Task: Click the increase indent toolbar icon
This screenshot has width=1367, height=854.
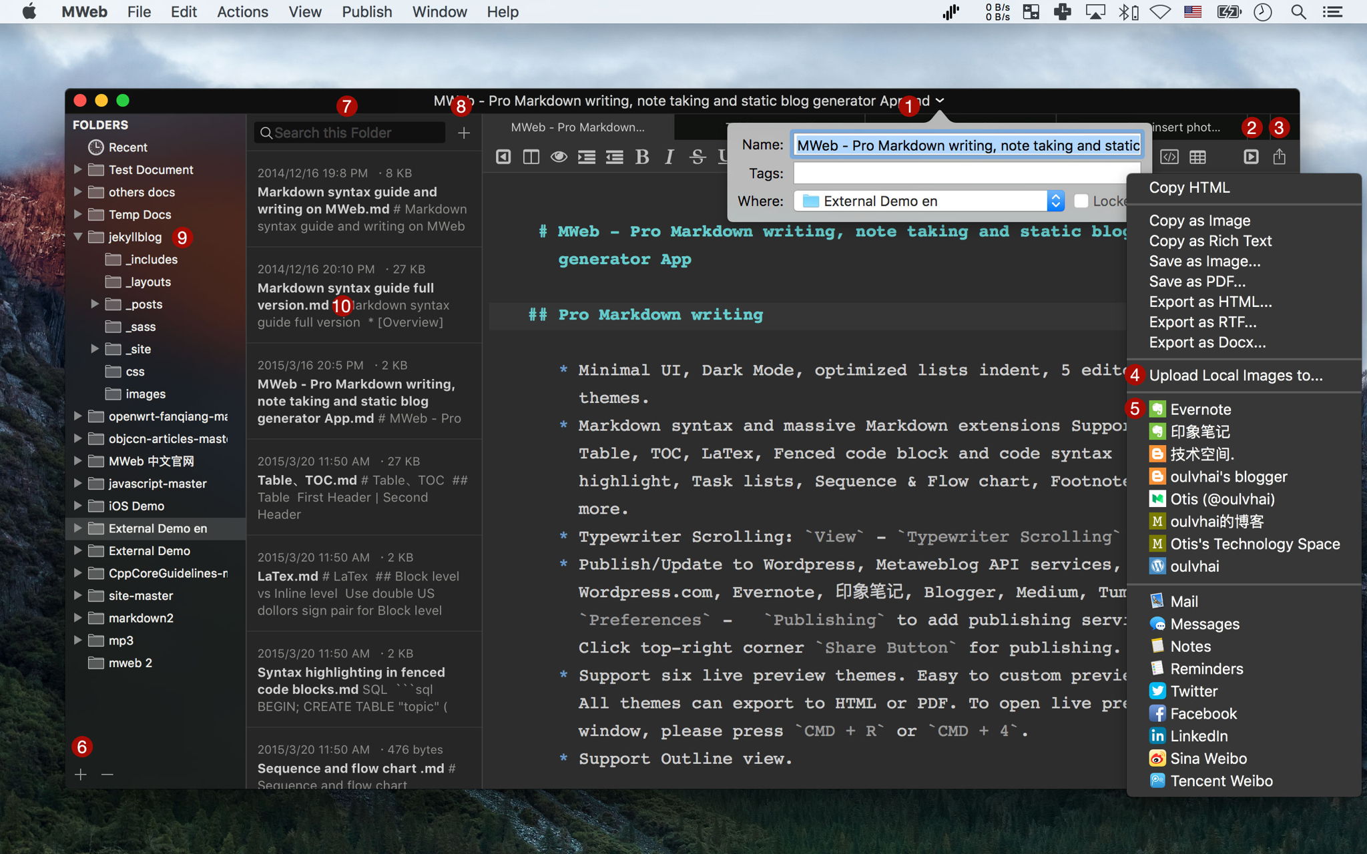Action: point(587,157)
